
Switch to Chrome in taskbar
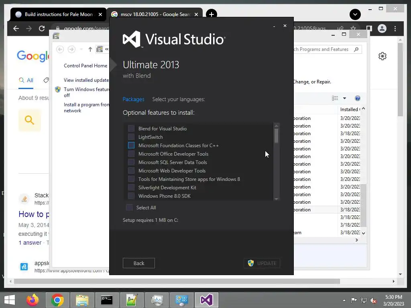pyautogui.click(x=57, y=300)
